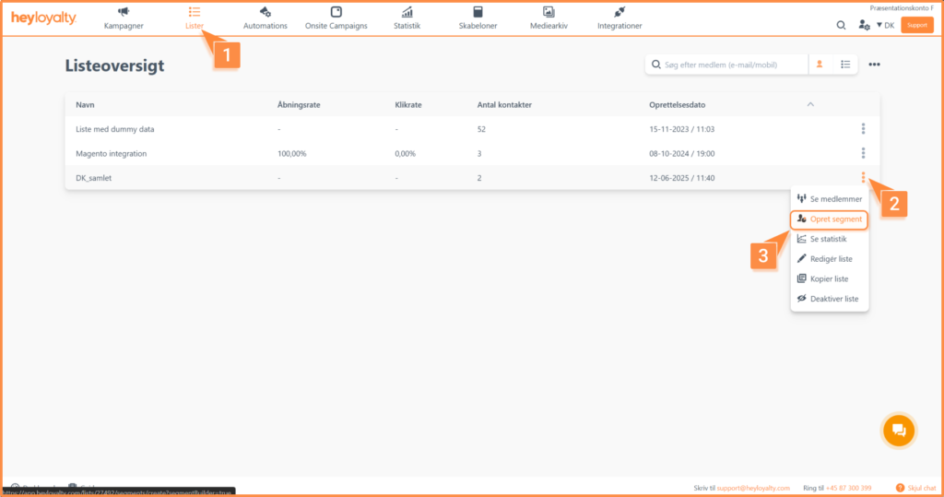Open the Statistik chart icon
The width and height of the screenshot is (944, 497).
point(407,12)
